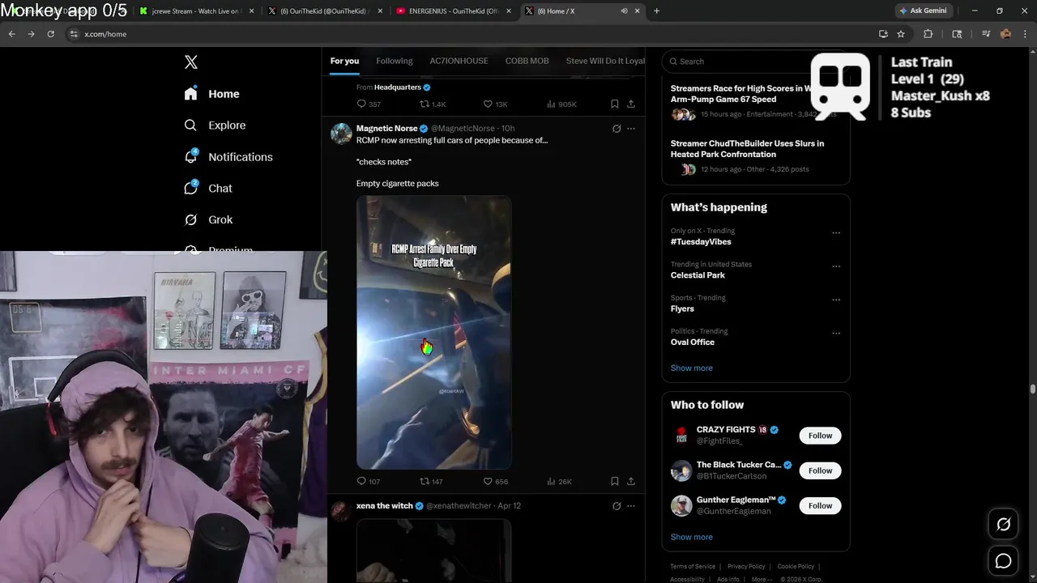The width and height of the screenshot is (1037, 583).
Task: Switch to the ENERGENIUS YouTube browser tab
Action: [454, 11]
